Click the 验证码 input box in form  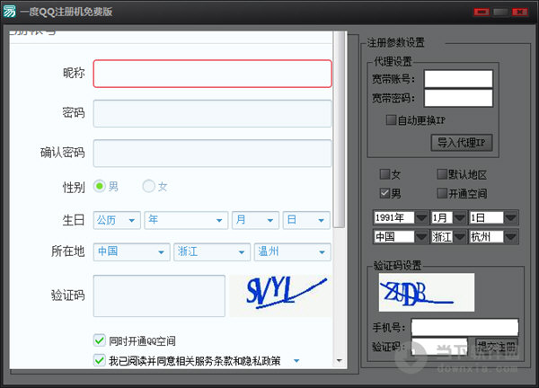159,295
